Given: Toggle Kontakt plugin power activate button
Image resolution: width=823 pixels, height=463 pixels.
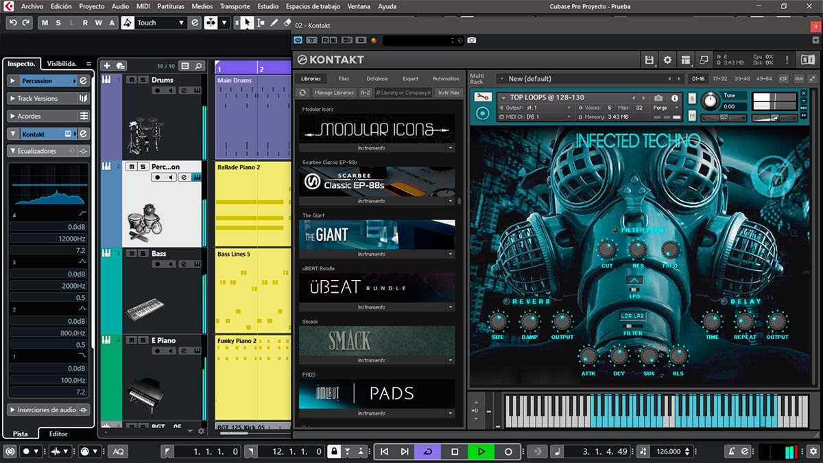Looking at the screenshot, I should pyautogui.click(x=298, y=41).
